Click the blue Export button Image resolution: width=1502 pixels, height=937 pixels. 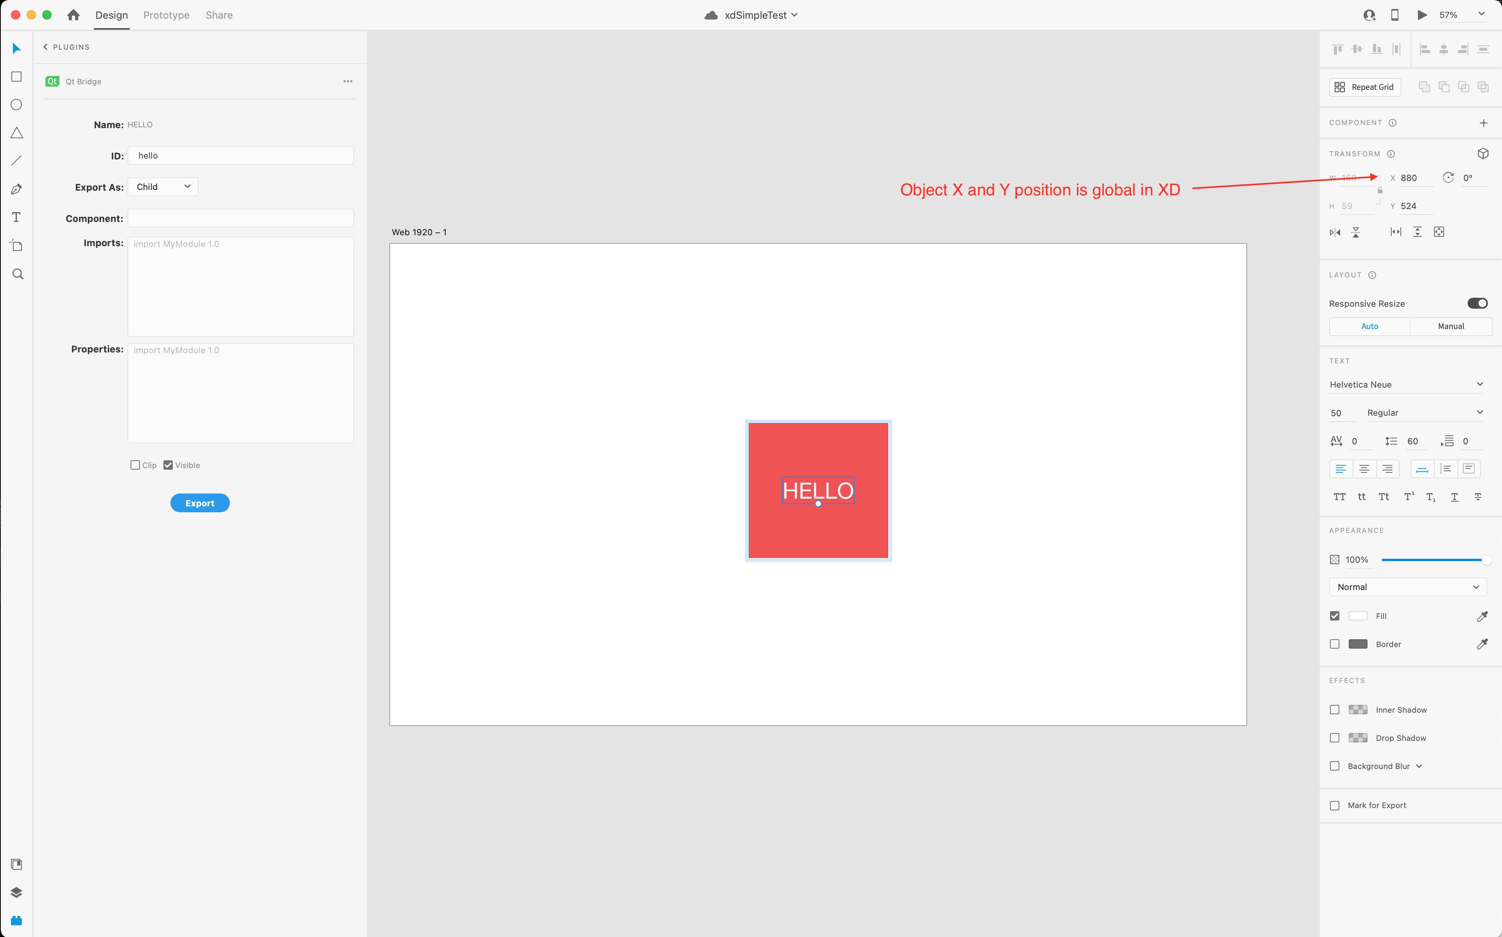[x=200, y=503]
